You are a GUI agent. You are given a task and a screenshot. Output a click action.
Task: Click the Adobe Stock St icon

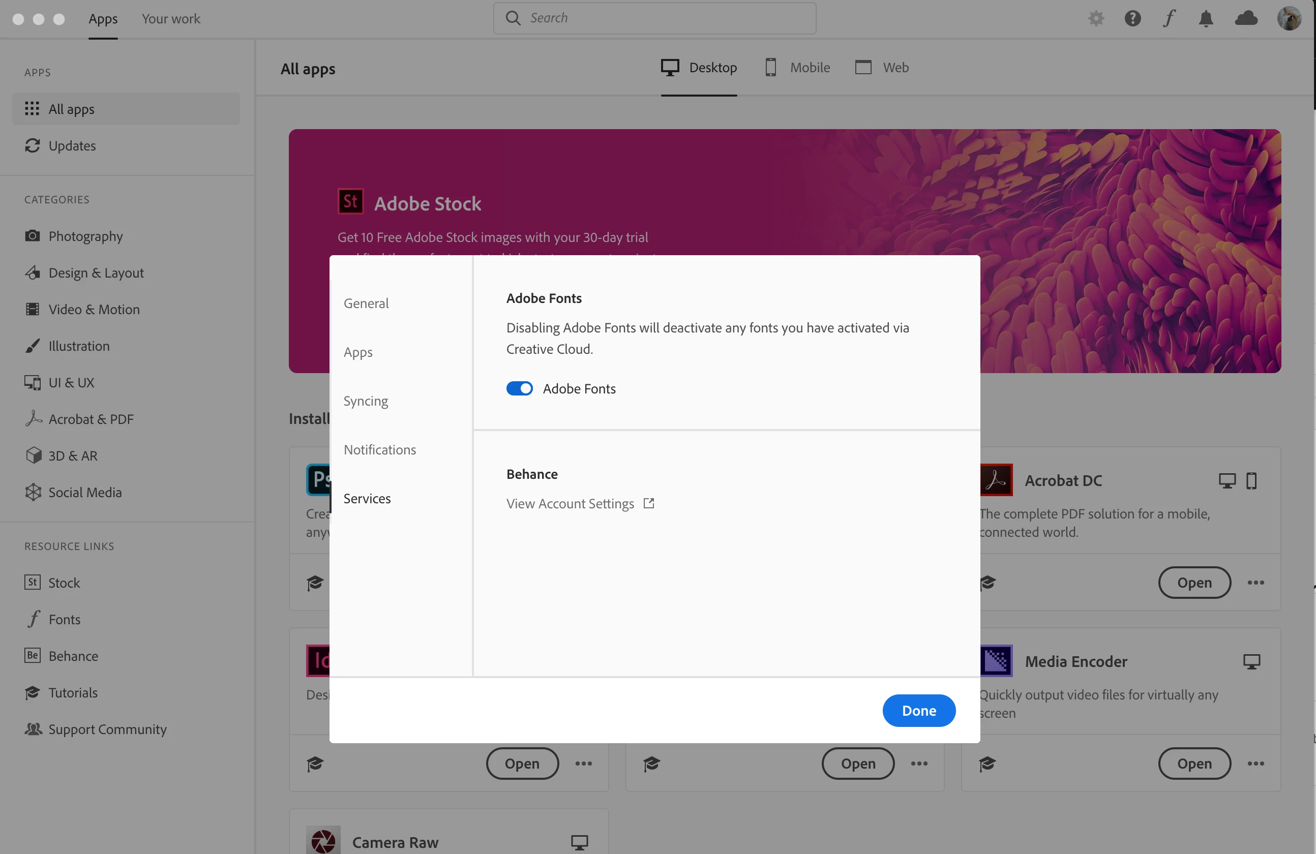click(x=350, y=202)
